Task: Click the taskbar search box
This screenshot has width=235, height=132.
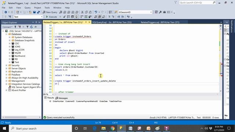Action: (x=40, y=128)
